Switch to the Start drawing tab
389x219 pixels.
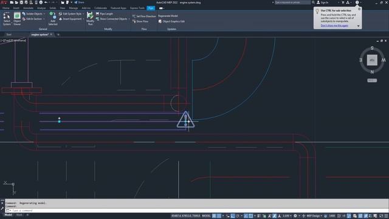pos(9,35)
